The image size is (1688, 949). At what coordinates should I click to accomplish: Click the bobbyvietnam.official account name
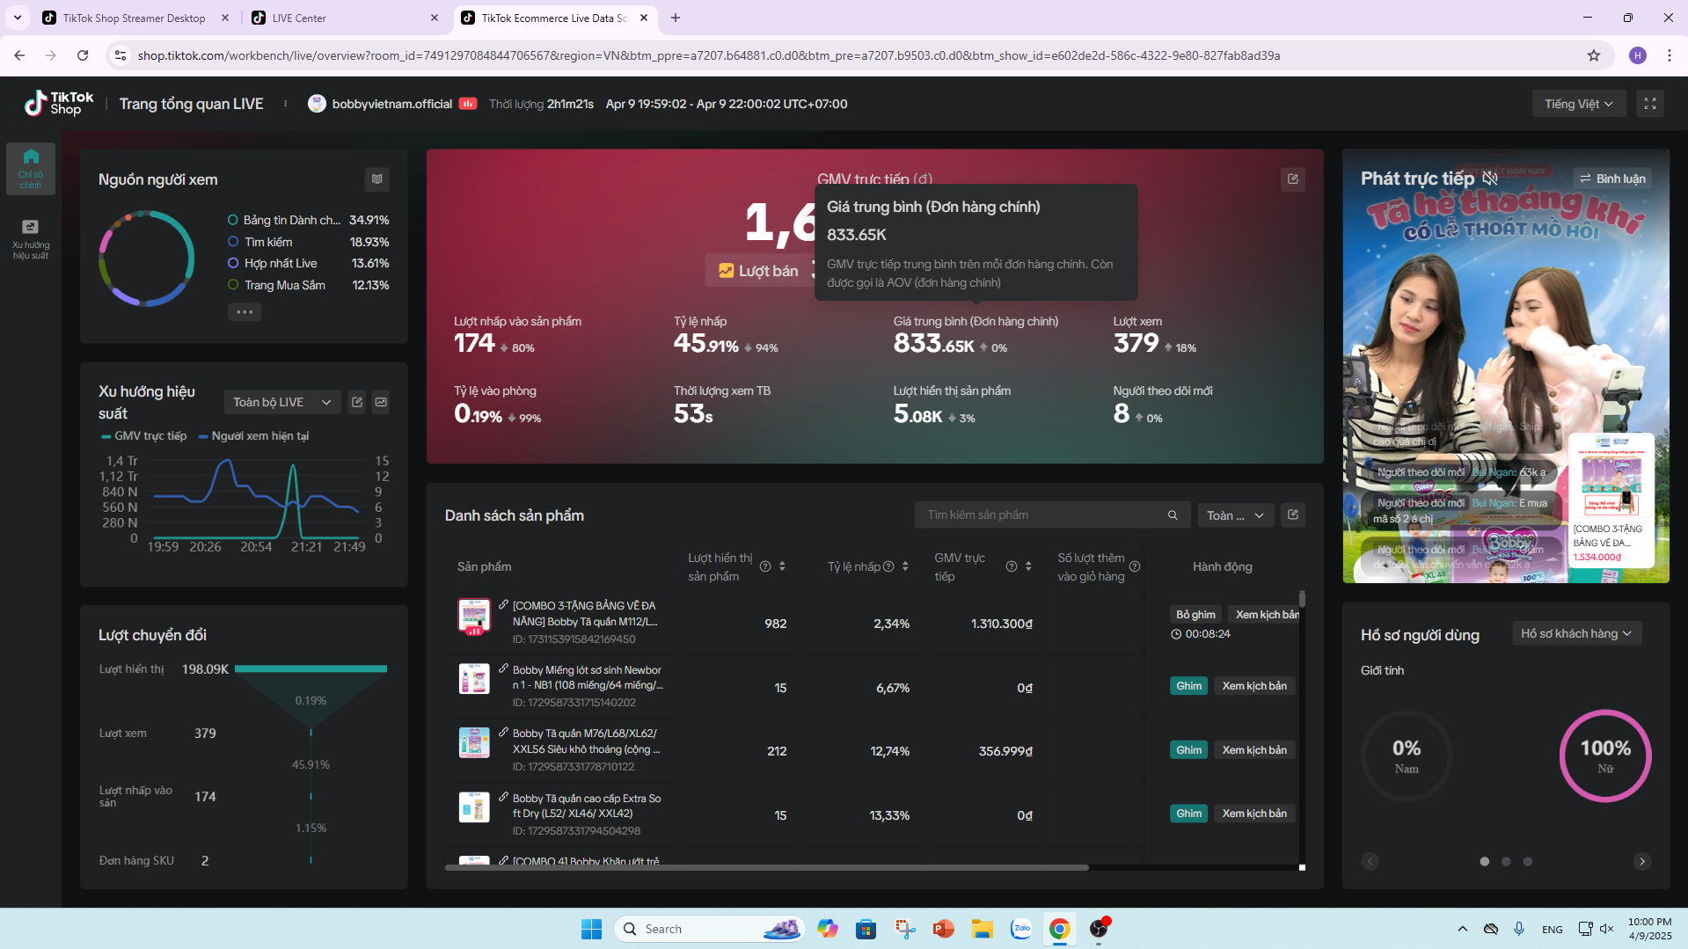click(x=392, y=104)
